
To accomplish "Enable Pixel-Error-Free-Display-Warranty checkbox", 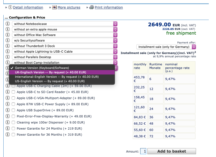I will [13, 116].
